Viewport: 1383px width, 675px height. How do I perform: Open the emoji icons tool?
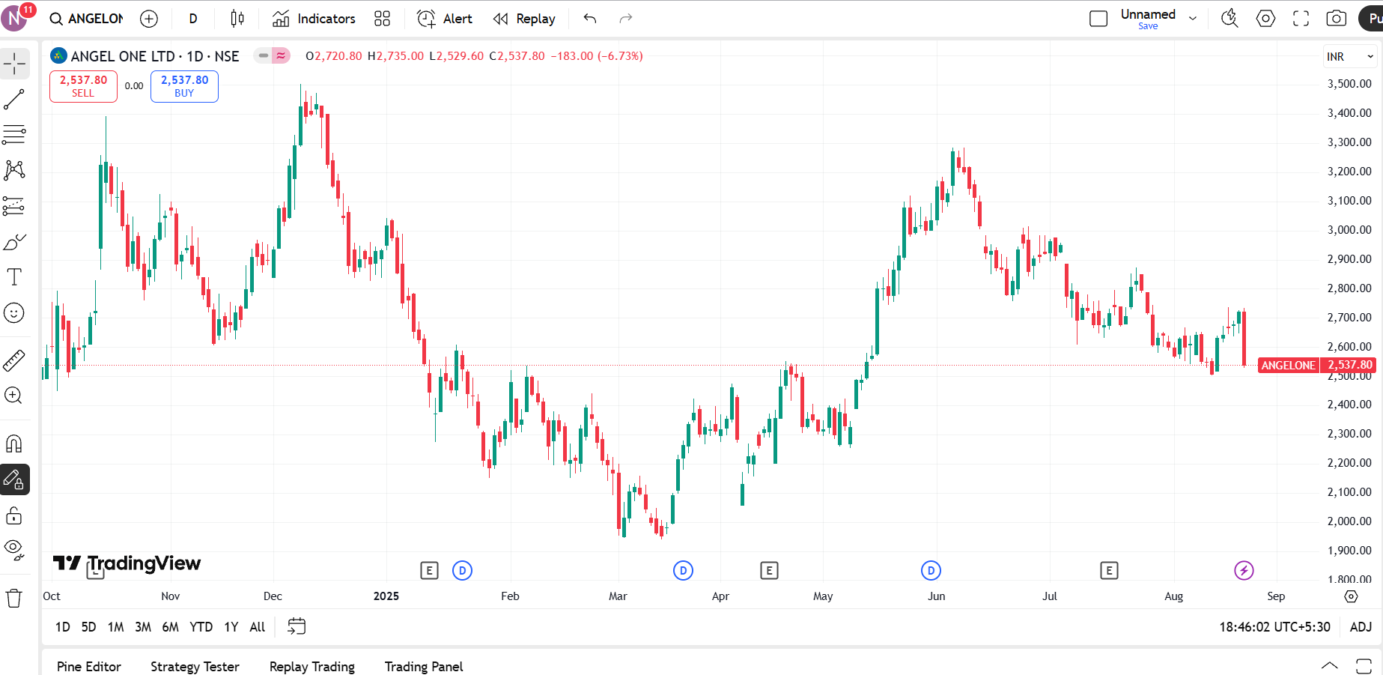pos(14,313)
